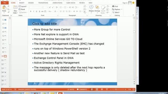Click the Shape Outline pen icon
Image resolution: width=168 pixels, height=94 pixels.
[107, 9]
